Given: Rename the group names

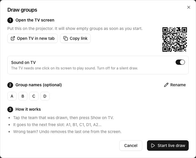Looking at the screenshot, I should (175, 85).
